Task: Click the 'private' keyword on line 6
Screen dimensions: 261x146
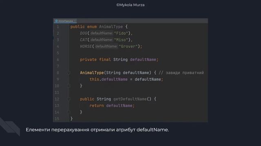Action: [x=88, y=60]
